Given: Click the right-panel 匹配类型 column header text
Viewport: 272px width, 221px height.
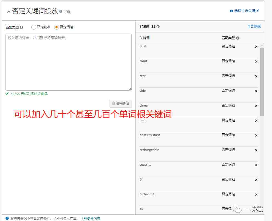Looking at the screenshot, I should click(228, 38).
